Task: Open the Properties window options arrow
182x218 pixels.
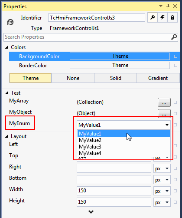Action: click(x=161, y=6)
